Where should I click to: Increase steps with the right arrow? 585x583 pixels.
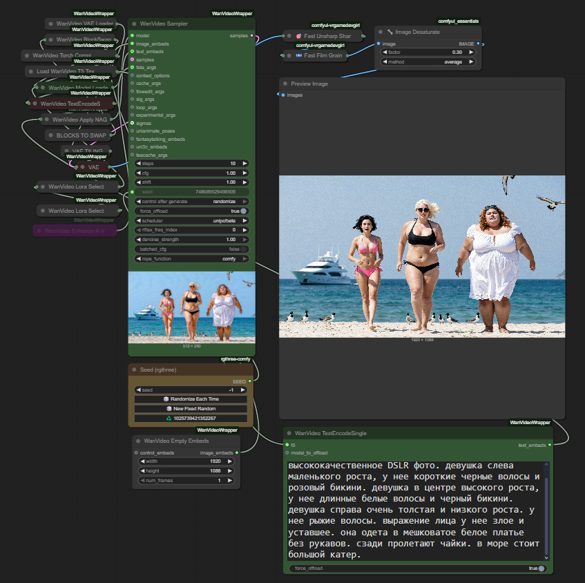[244, 164]
